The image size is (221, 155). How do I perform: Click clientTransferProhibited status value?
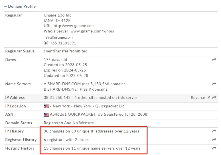click(66, 51)
